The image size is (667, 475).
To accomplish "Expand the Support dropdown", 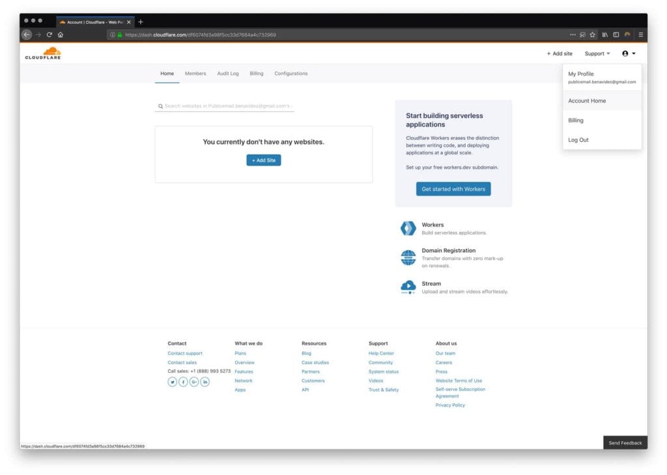I will point(597,53).
